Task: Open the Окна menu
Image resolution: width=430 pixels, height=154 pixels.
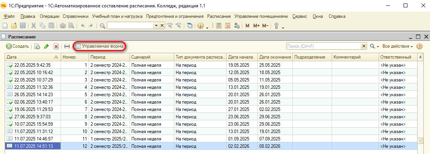Action: [x=318, y=16]
